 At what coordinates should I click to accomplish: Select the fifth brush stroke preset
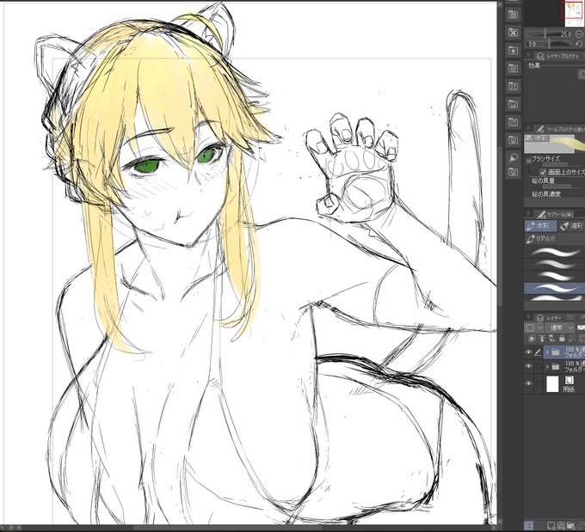point(555,298)
